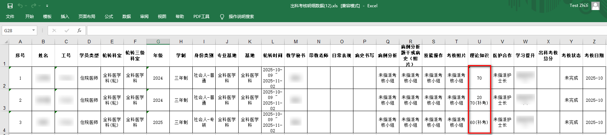Open the 页面布局 ribbon tab
The height and width of the screenshot is (135, 607).
pos(87,16)
